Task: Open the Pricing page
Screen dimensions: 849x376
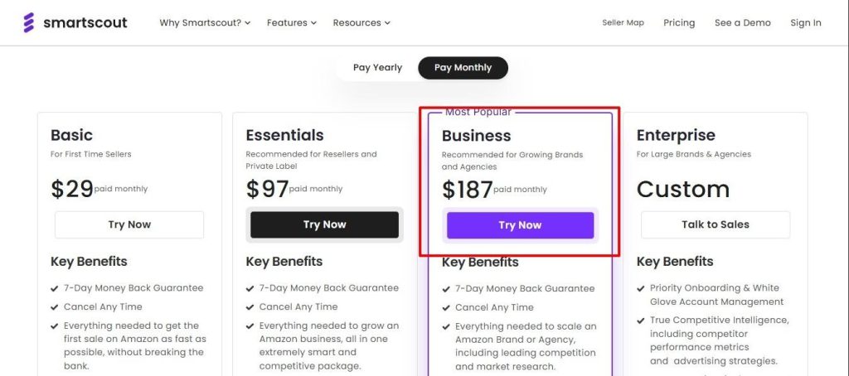Action: [679, 23]
